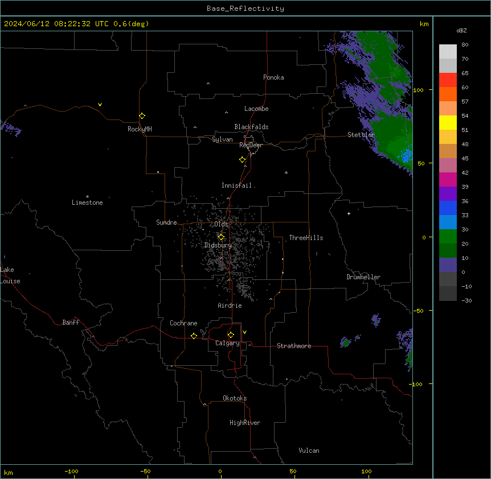Viewport: 491px width, 479px height.
Task: Select the yellow diamond marker above Calgary label
Action: coord(231,335)
